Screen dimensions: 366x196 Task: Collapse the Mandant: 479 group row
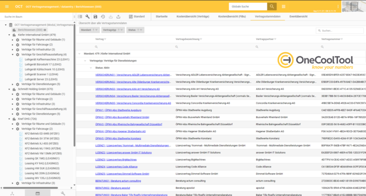80,54
